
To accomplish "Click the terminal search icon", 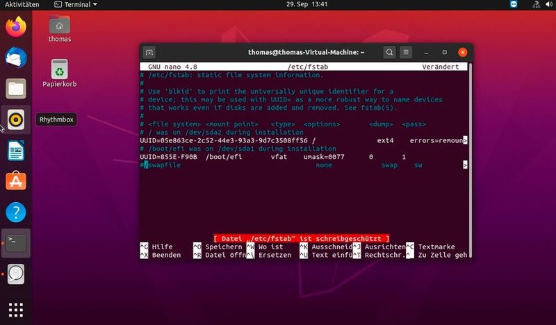I will pos(389,53).
